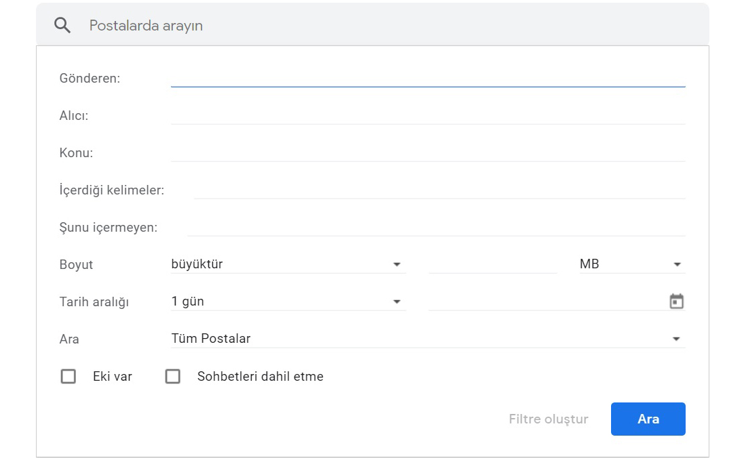Click into the Alıcı recipient field

coord(427,115)
